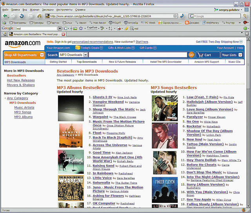Click the MP3 Albums category link
This screenshot has width=251, height=213.
[24, 117]
